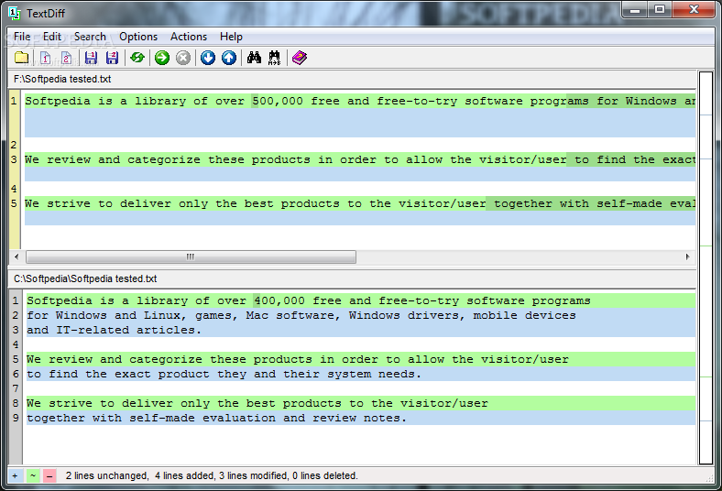Save file 1 with floppy-1 icon
This screenshot has width=722, height=491.
click(92, 58)
